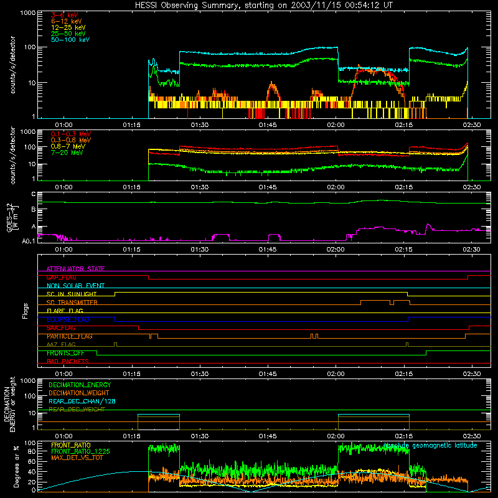Choose the 7-20 MeV legend entry

pos(67,153)
